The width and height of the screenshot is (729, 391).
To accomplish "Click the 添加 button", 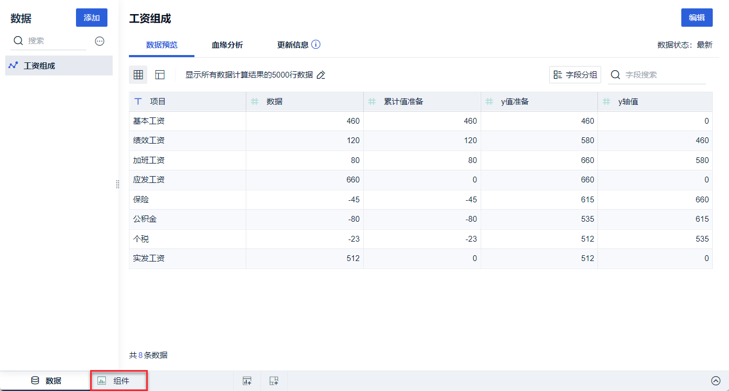I will click(92, 17).
